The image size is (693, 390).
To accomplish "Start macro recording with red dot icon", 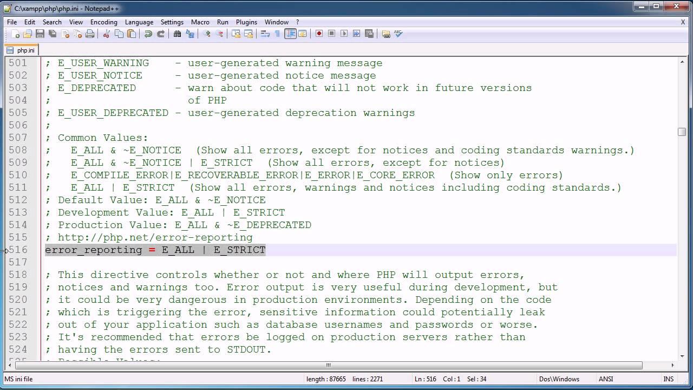I will [x=319, y=34].
